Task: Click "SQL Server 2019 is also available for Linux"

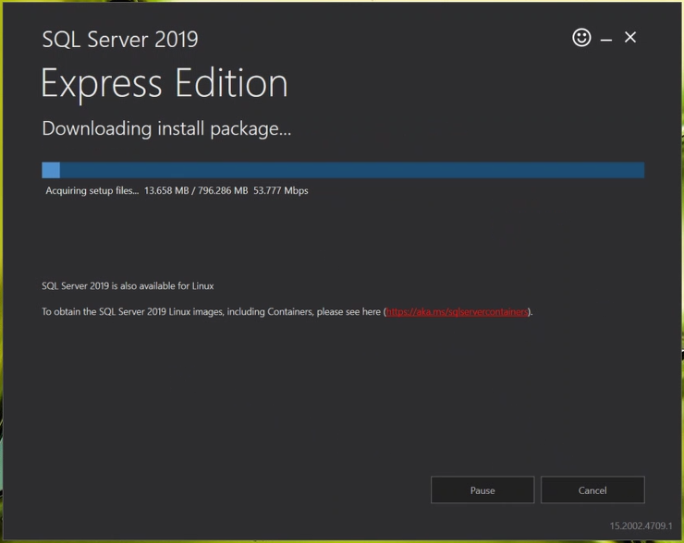Action: click(128, 286)
